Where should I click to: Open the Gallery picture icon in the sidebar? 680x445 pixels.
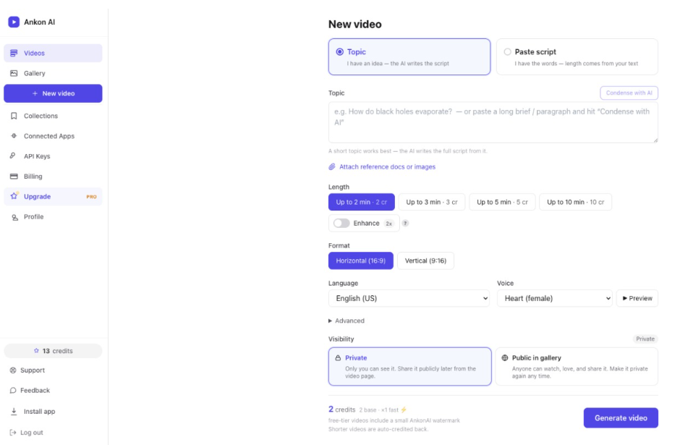tap(14, 73)
